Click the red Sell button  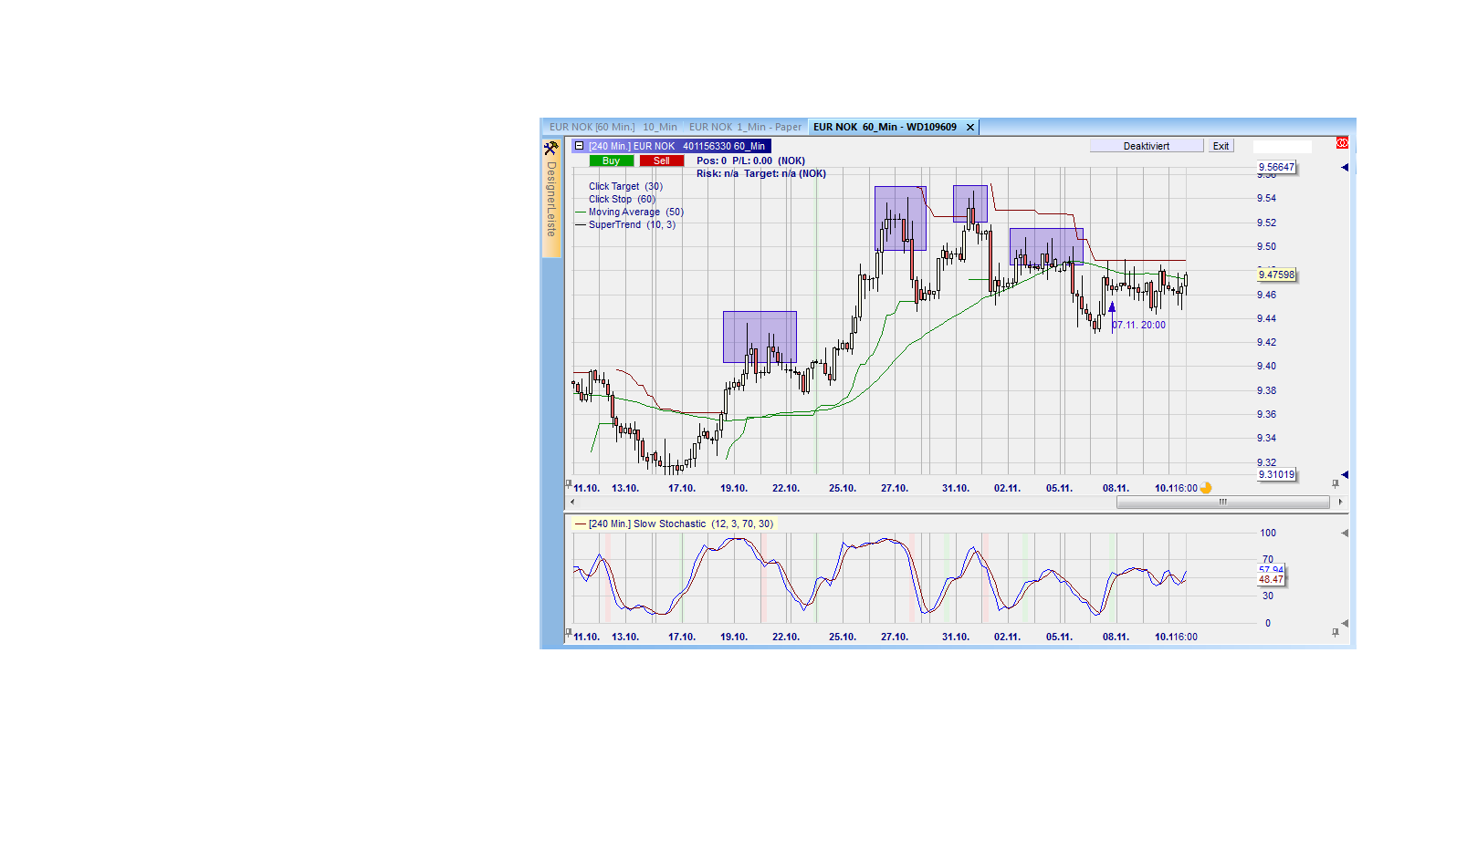point(661,160)
